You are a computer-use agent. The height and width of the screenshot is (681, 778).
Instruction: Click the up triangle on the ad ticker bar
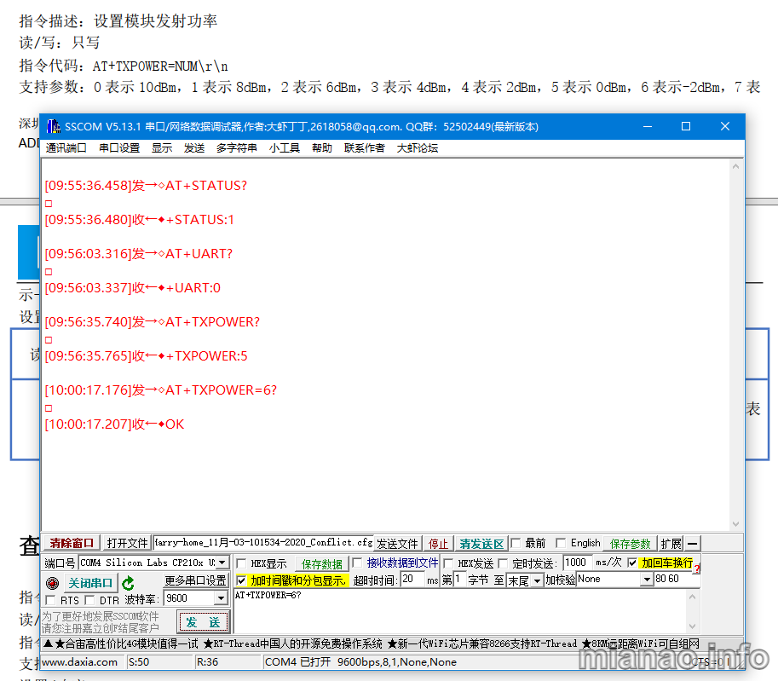[48, 643]
